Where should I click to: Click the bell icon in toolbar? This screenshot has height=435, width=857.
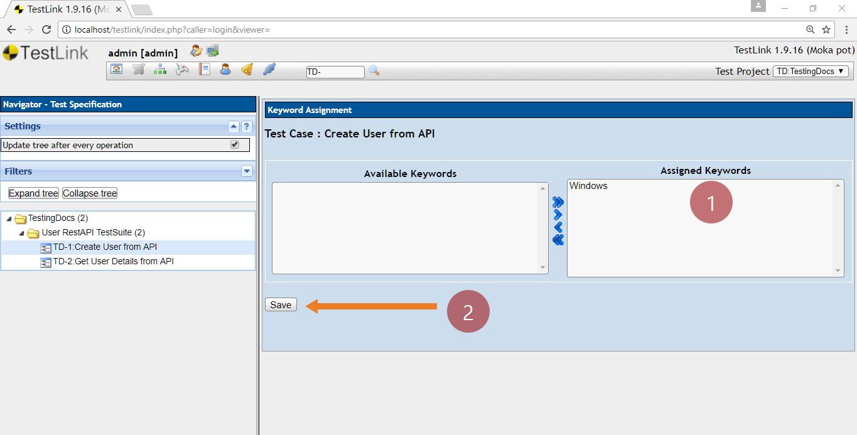(247, 70)
